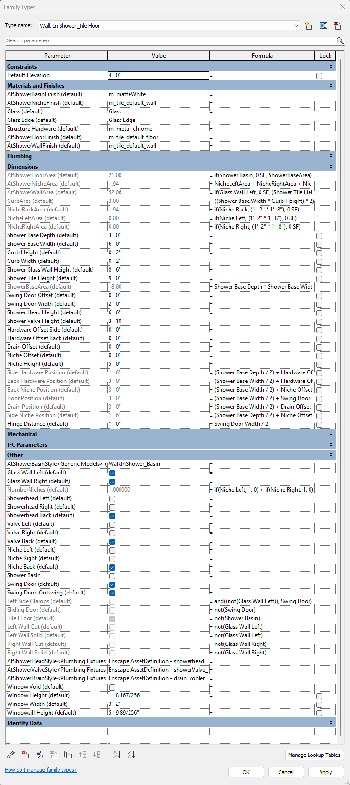Click the AtShowerHeadStyle showerhead value cell

pyautogui.click(x=158, y=661)
